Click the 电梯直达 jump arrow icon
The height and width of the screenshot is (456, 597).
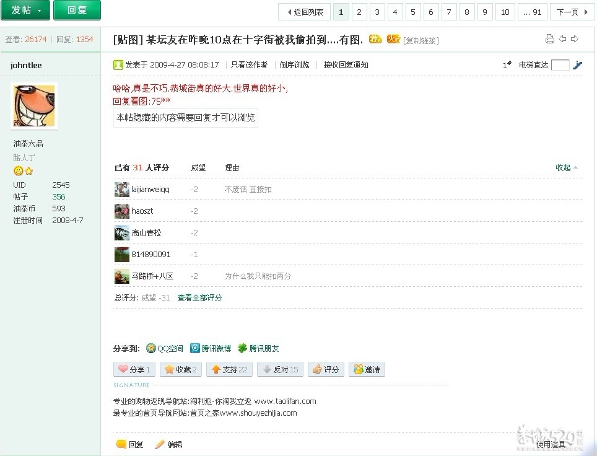click(x=577, y=64)
